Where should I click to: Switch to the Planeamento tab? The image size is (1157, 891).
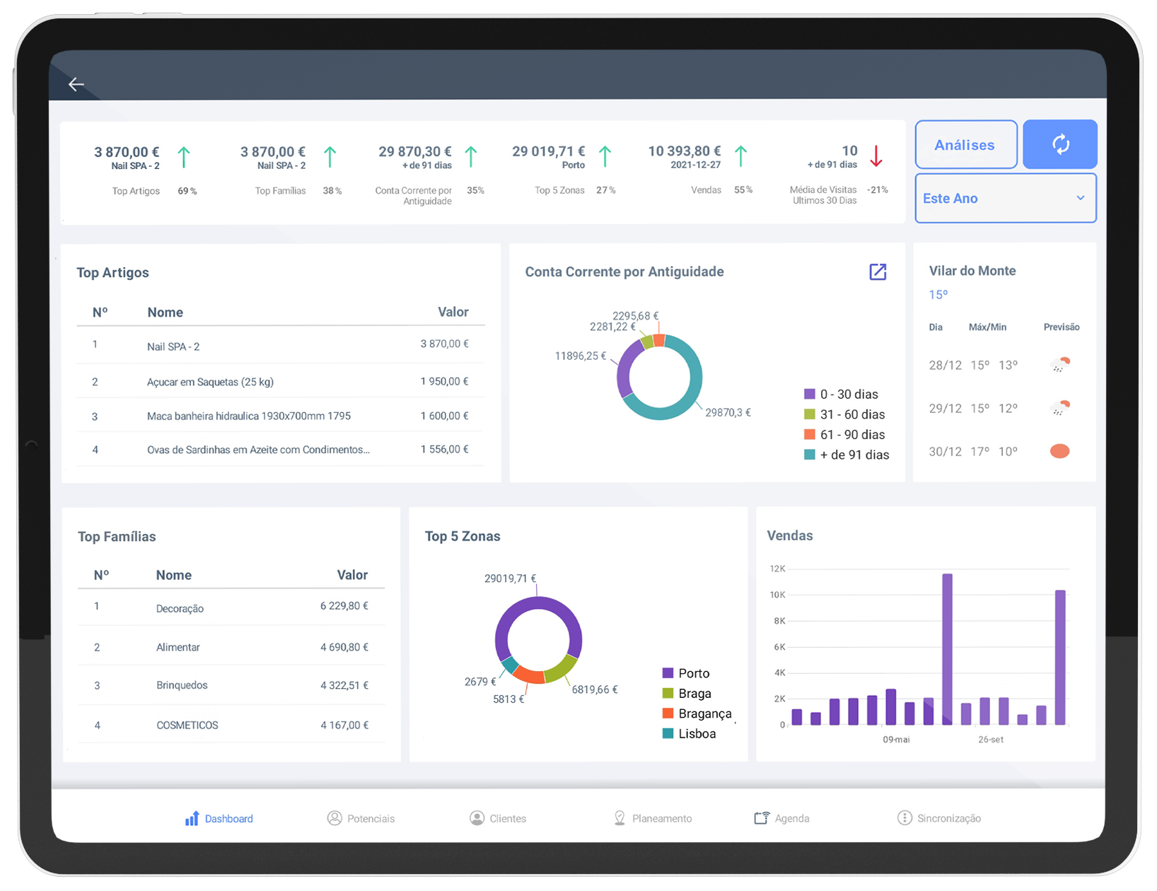661,818
